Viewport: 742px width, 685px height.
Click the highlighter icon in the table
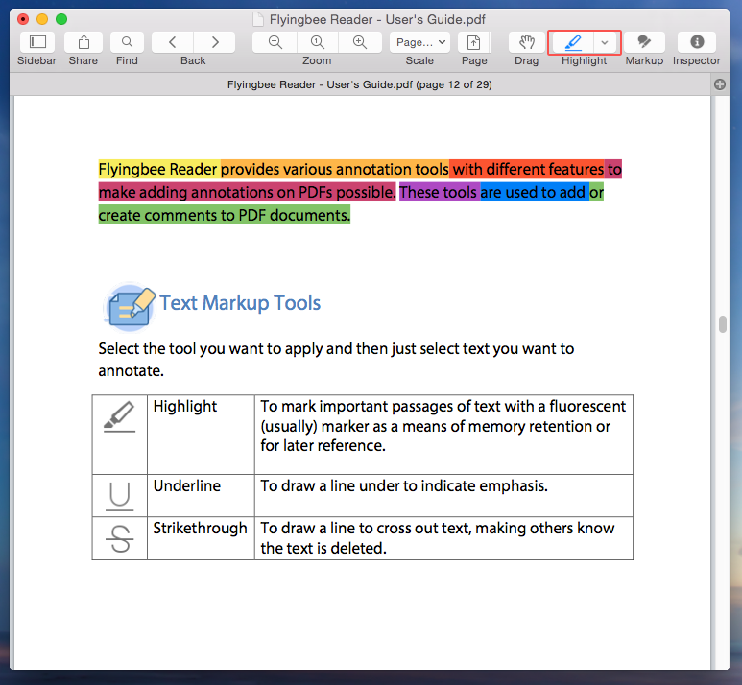(x=119, y=416)
